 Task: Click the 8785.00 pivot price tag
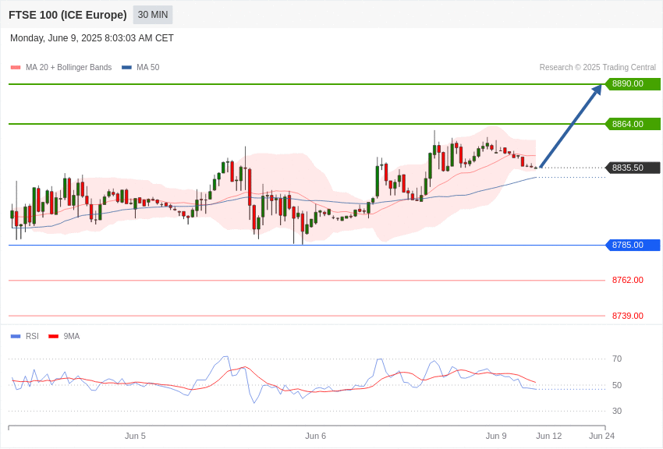[x=633, y=245]
